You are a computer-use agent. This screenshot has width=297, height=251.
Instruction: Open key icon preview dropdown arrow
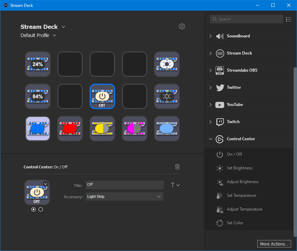(45, 184)
